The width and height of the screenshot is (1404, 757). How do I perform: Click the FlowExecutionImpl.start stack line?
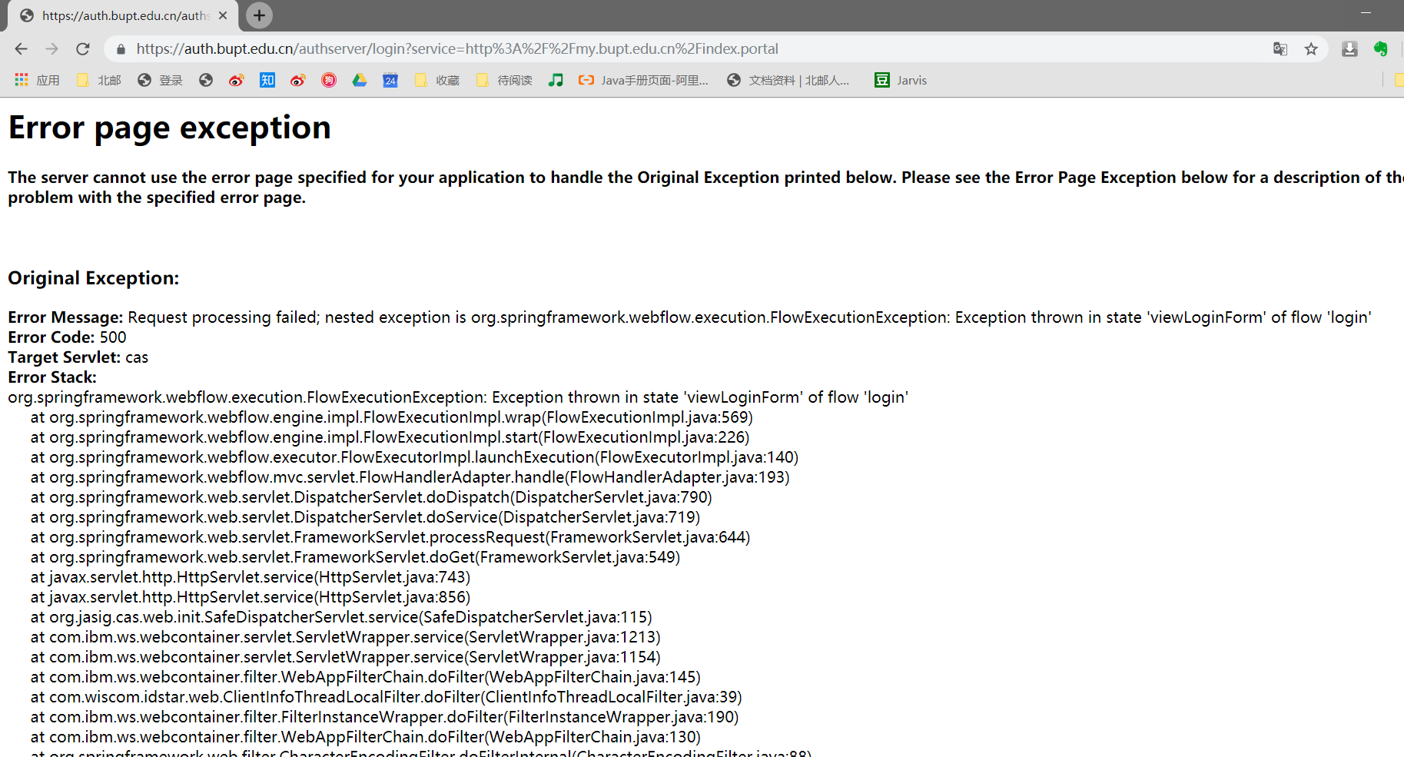(390, 437)
